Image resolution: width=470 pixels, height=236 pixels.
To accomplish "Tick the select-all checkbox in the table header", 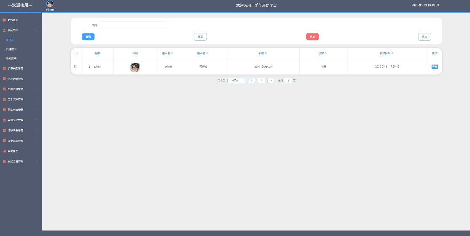I will 76,53.
